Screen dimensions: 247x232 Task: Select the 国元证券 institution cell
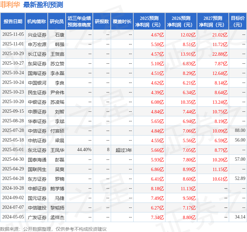click(x=37, y=198)
